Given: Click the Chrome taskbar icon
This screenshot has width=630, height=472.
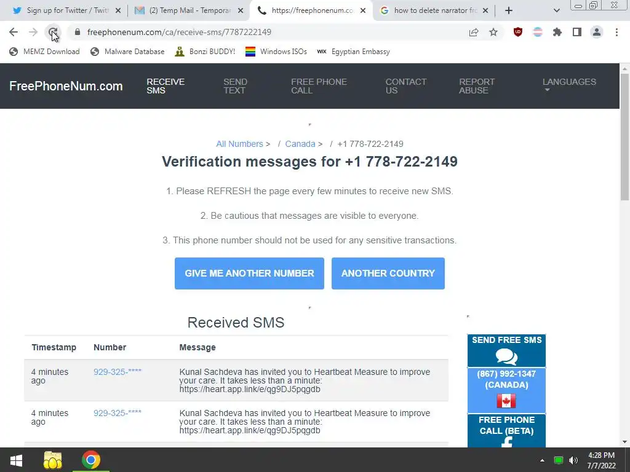Looking at the screenshot, I should tap(91, 460).
